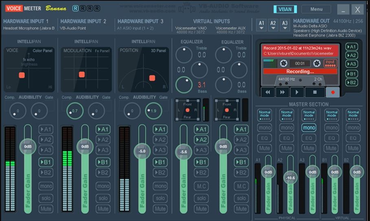Viewport: 370px width, 221px height.
Task: Click the left cassette reel gear icon
Action: coord(283,63)
